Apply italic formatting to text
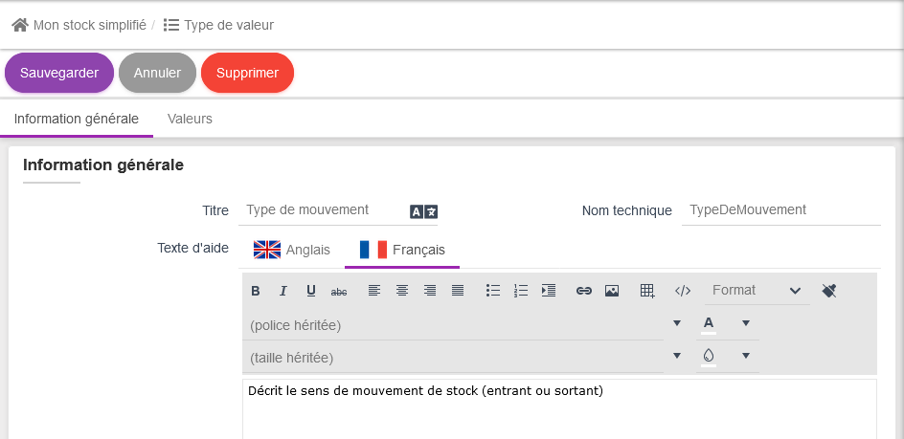904x439 pixels. click(283, 291)
